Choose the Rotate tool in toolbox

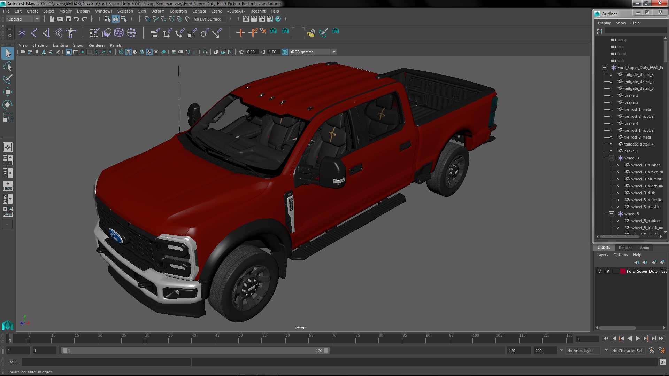point(8,105)
